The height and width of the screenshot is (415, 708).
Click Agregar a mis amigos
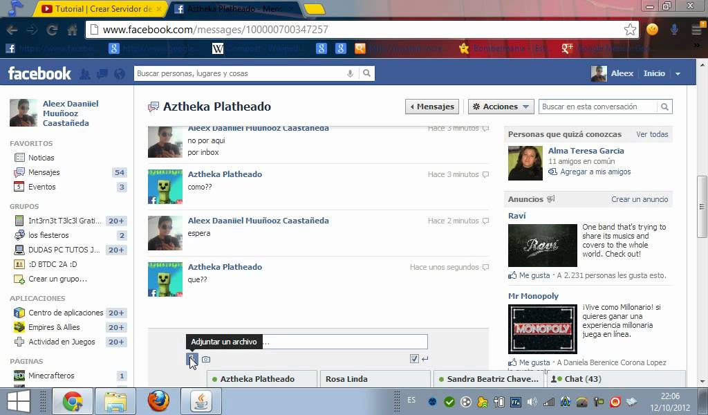tap(595, 172)
